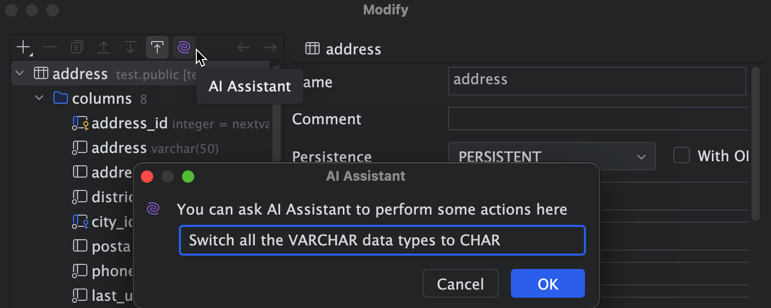Viewport: 771px width, 308px height.
Task: Select the address_id column
Action: tap(130, 123)
